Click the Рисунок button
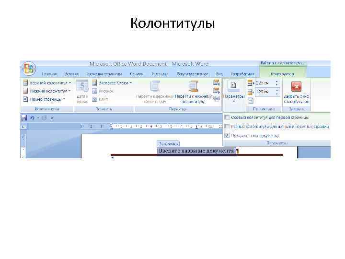The image size is (345, 259). pyautogui.click(x=103, y=91)
